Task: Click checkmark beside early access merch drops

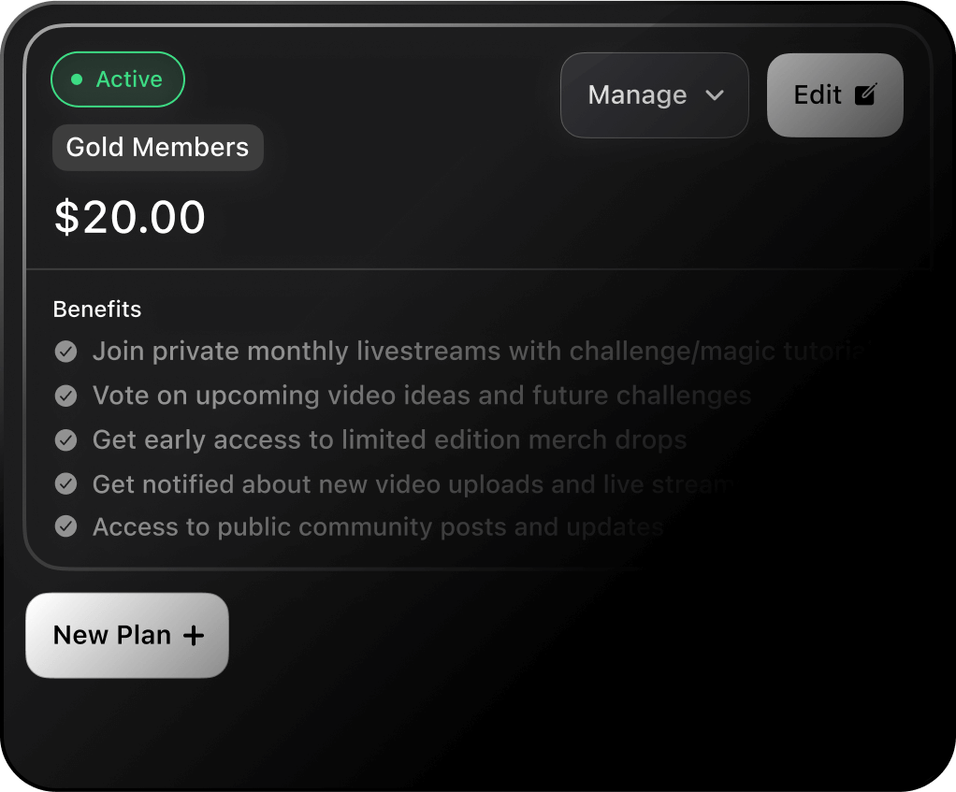Action: [65, 439]
